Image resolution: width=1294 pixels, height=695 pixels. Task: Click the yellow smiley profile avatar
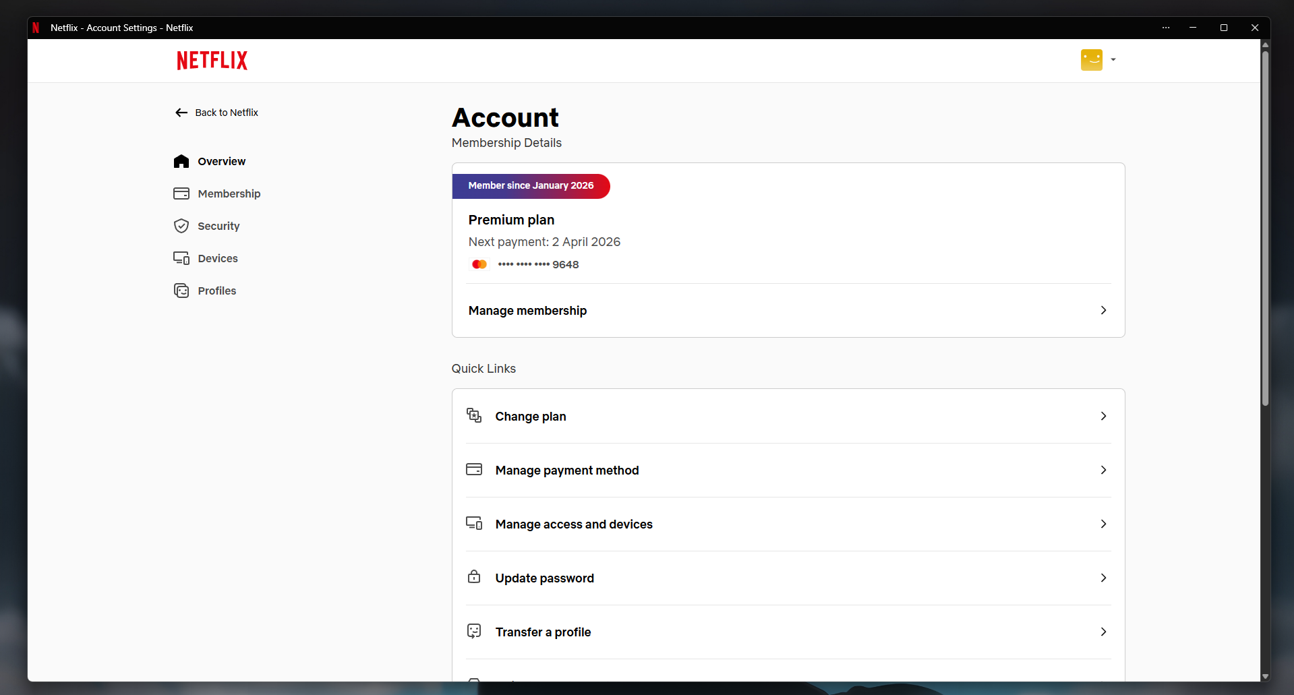pos(1091,60)
